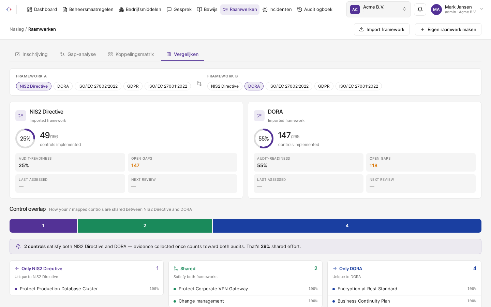Click the MA user avatar
This screenshot has height=307, width=491.
[x=436, y=10]
